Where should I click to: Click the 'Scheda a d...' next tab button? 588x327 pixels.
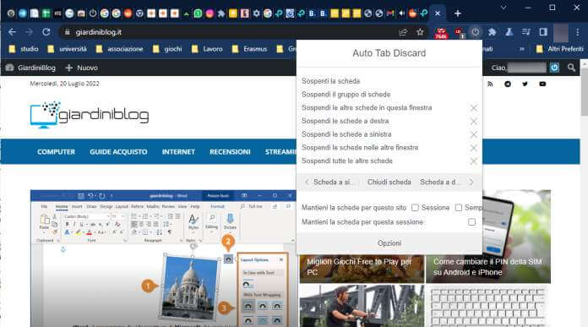(446, 183)
